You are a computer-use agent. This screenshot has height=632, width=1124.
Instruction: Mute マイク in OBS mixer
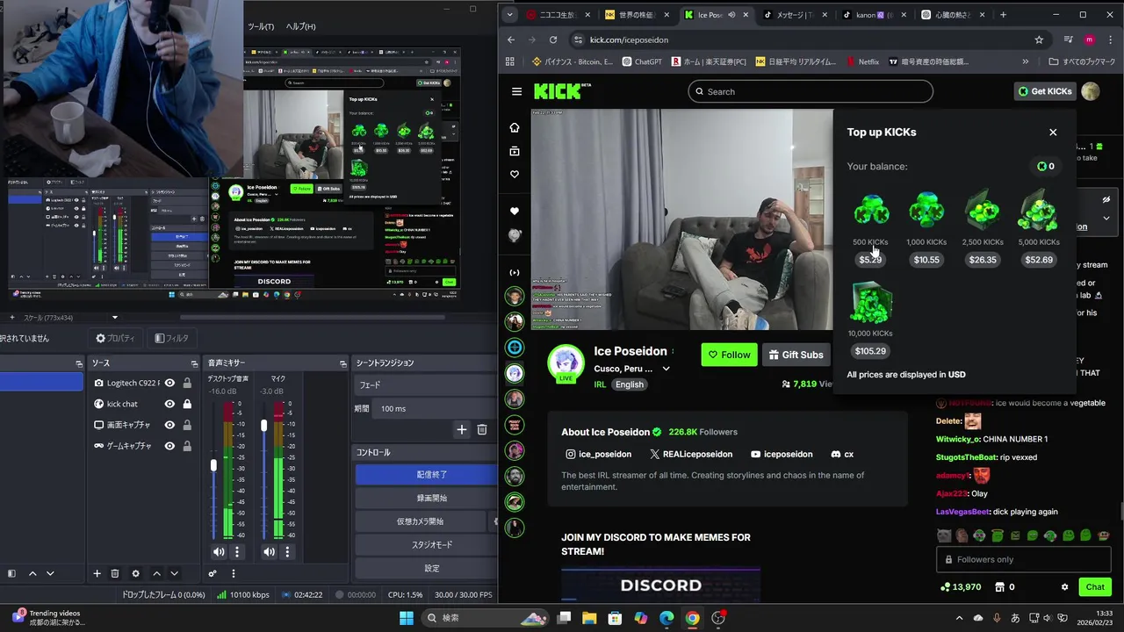269,552
